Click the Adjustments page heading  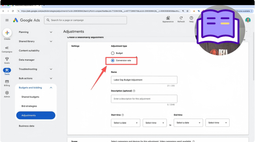pos(74,32)
